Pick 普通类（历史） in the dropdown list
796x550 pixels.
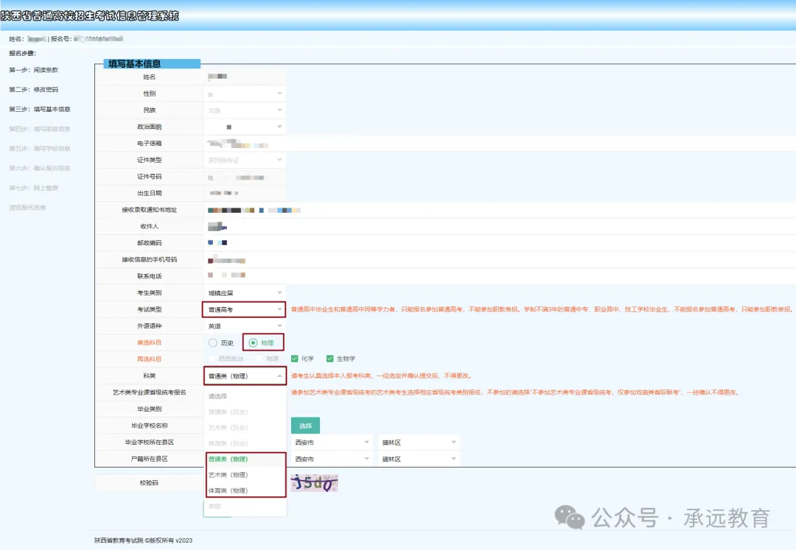245,412
